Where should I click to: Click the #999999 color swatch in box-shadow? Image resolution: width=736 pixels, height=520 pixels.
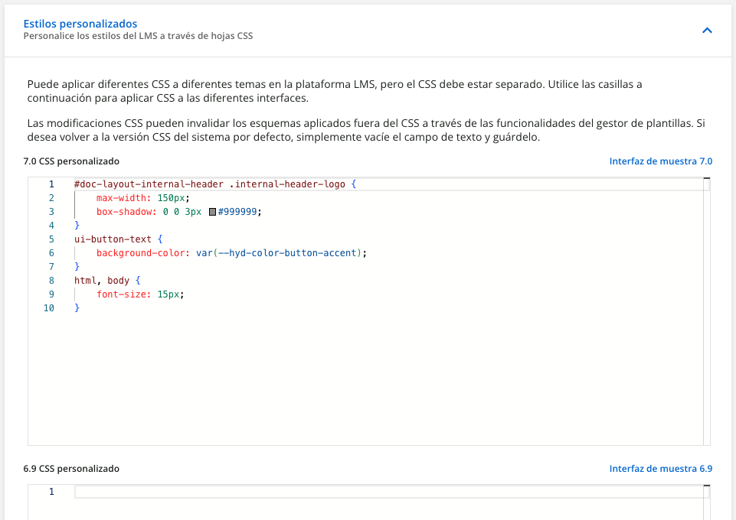click(x=212, y=212)
